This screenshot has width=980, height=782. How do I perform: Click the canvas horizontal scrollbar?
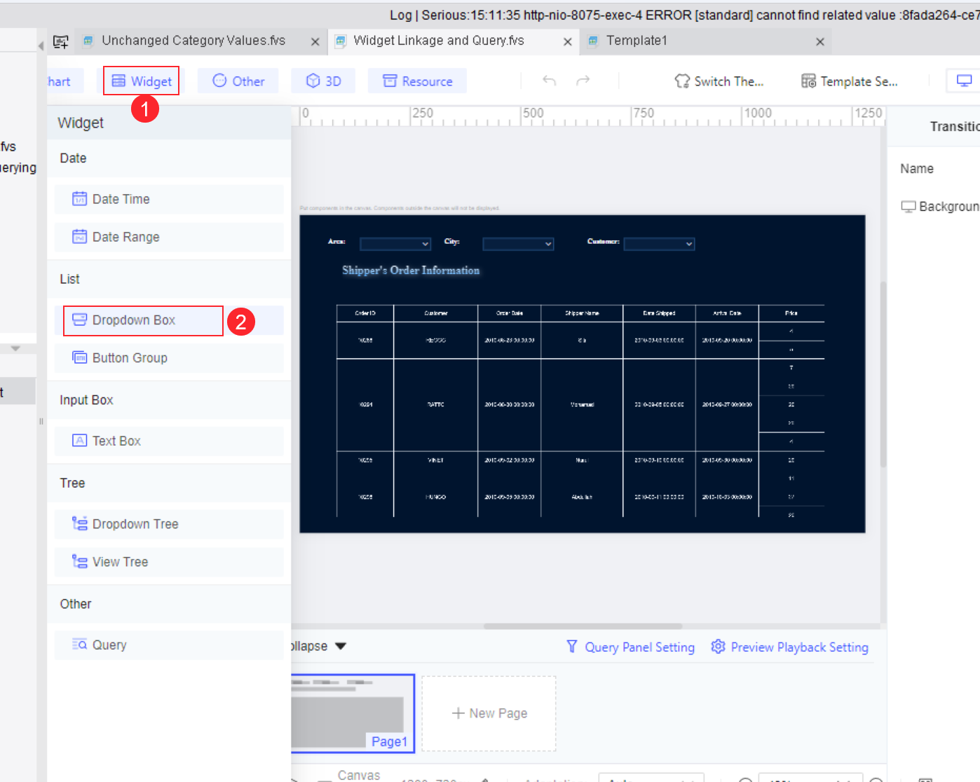pyautogui.click(x=583, y=626)
